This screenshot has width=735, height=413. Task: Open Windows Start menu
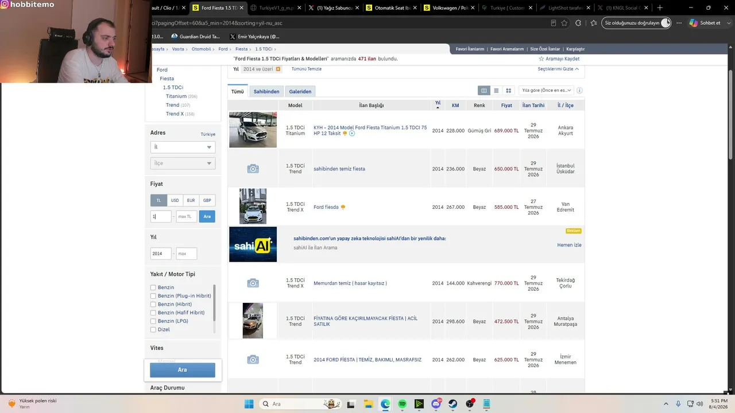(x=249, y=404)
